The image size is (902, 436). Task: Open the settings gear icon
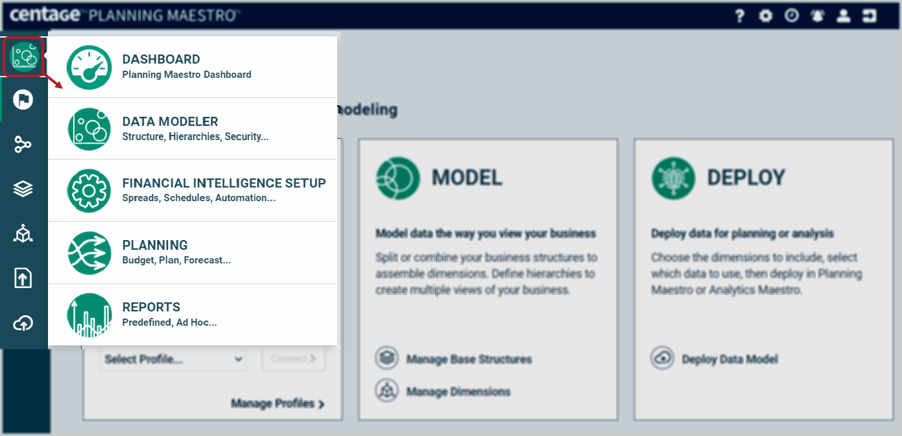tap(765, 15)
